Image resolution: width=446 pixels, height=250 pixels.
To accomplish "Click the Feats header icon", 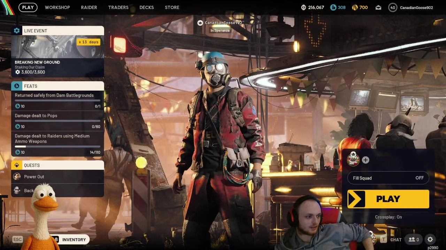I will click(x=17, y=86).
